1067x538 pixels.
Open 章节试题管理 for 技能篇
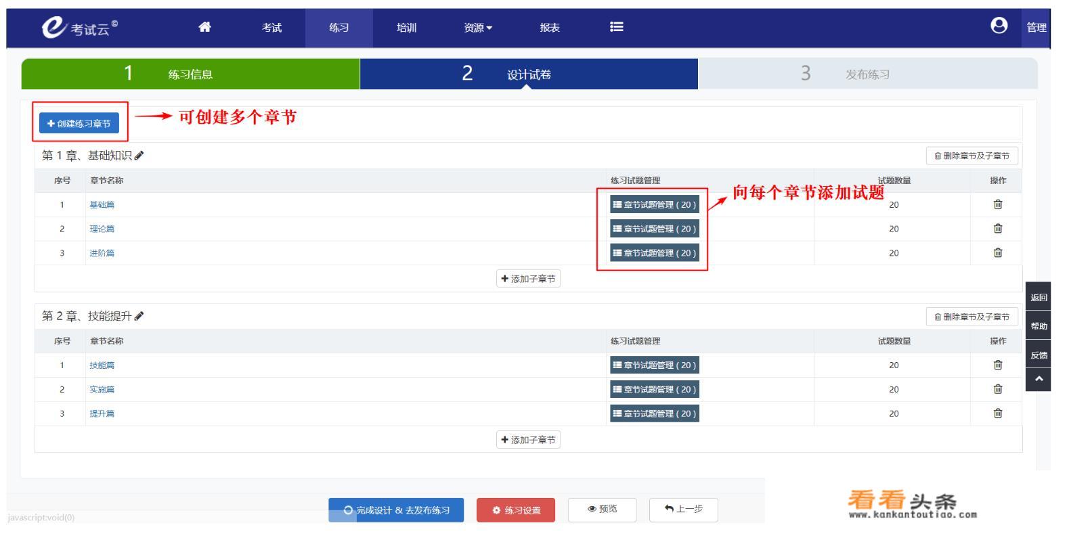coord(654,365)
